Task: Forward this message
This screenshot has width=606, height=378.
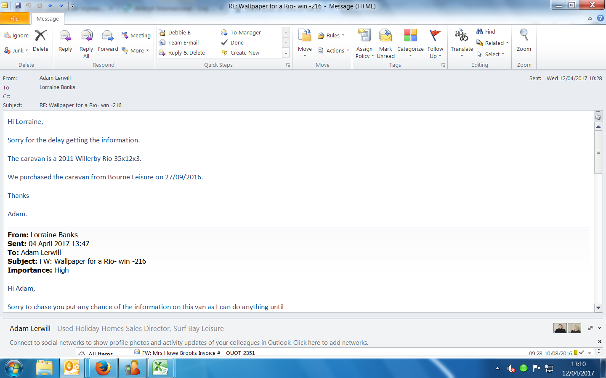Action: [108, 41]
